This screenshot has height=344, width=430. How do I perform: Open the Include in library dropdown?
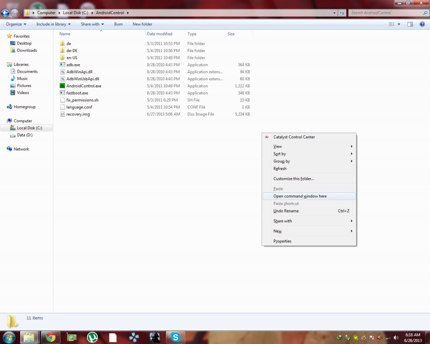[53, 24]
